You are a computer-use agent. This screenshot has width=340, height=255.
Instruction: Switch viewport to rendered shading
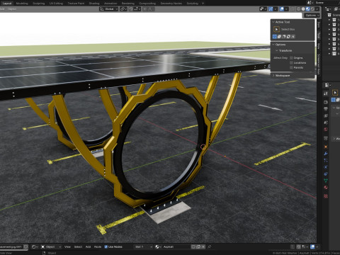(x=312, y=9)
